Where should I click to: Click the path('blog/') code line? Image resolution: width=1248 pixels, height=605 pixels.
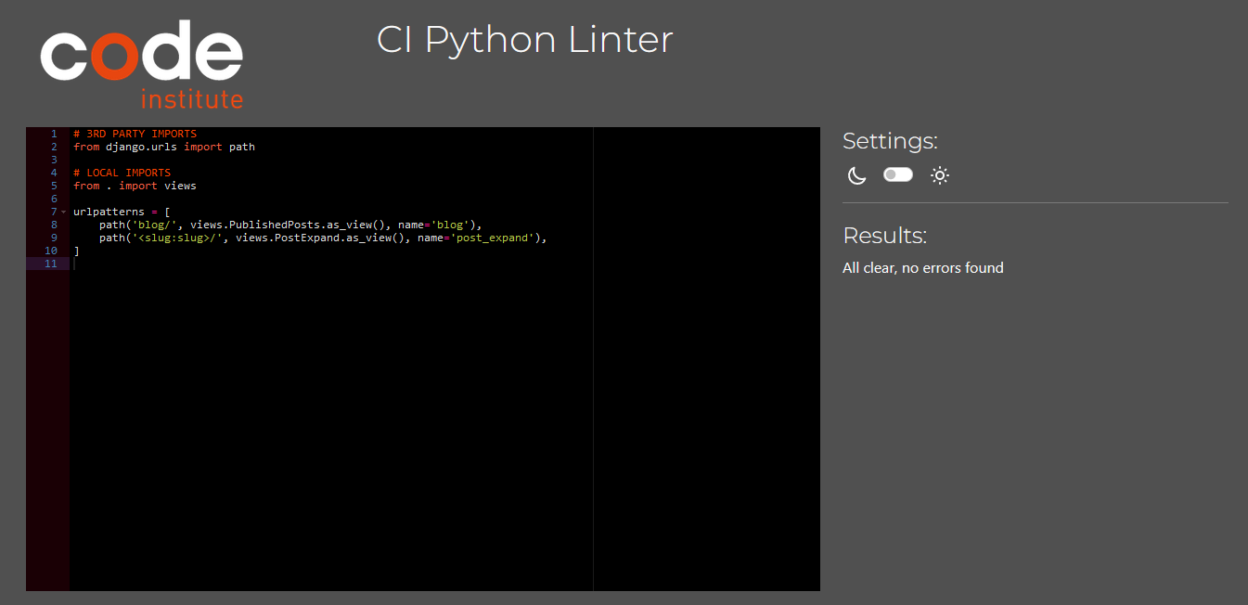(x=290, y=225)
